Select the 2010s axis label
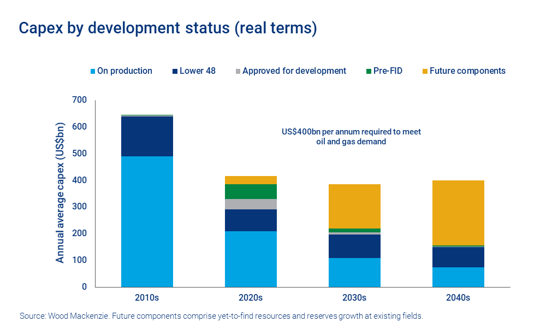This screenshot has width=546, height=328. point(146,298)
